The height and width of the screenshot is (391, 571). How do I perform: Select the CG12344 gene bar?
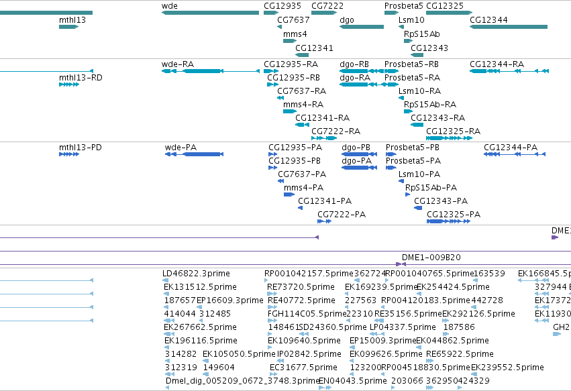click(509, 27)
